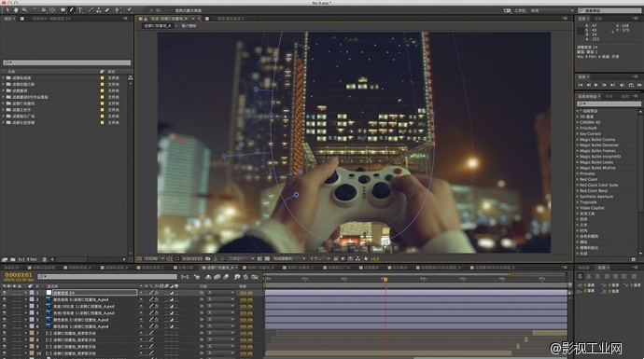
Task: Hide layer 6 using its eye toggle
Action: point(5,326)
